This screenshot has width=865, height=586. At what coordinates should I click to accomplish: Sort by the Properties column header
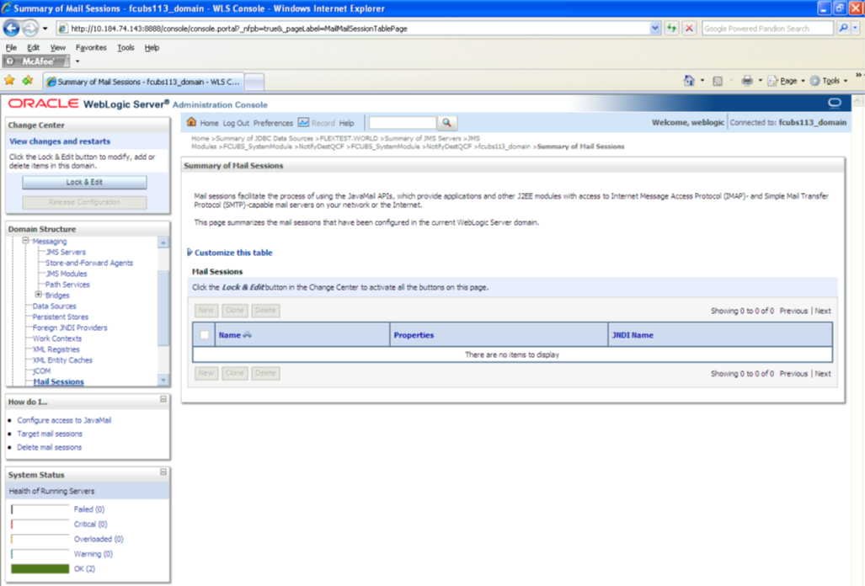pyautogui.click(x=414, y=335)
